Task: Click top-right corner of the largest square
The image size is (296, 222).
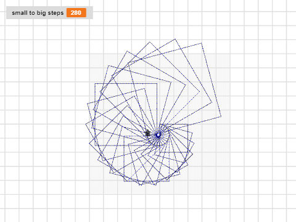Action: point(202,43)
